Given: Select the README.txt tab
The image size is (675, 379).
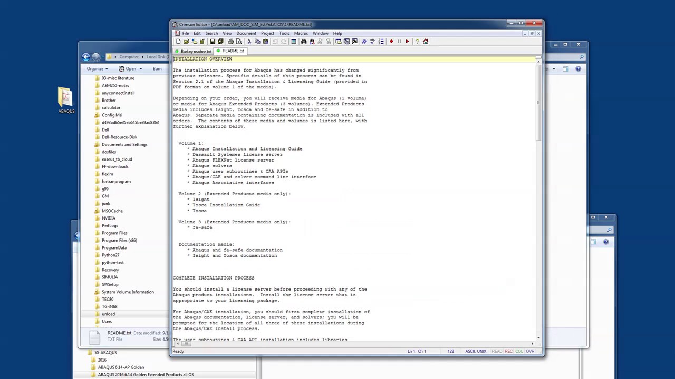Looking at the screenshot, I should click(230, 51).
